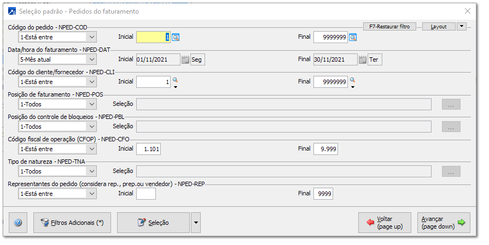Click the blue help question mark icon
The height and width of the screenshot is (245, 489).
click(18, 223)
